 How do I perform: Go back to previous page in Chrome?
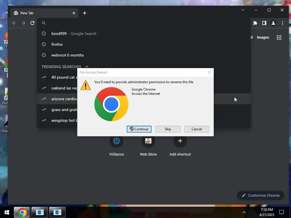click(14, 23)
